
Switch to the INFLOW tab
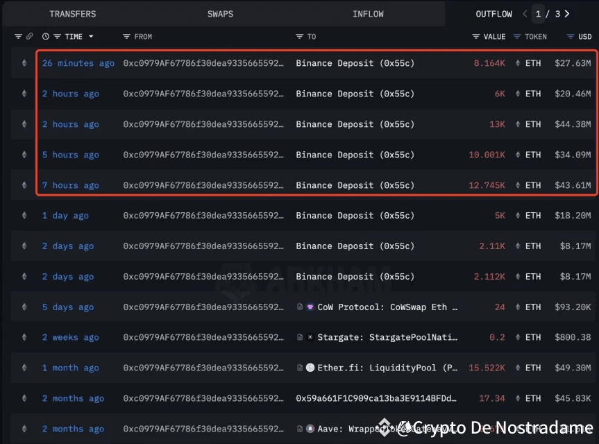point(368,13)
